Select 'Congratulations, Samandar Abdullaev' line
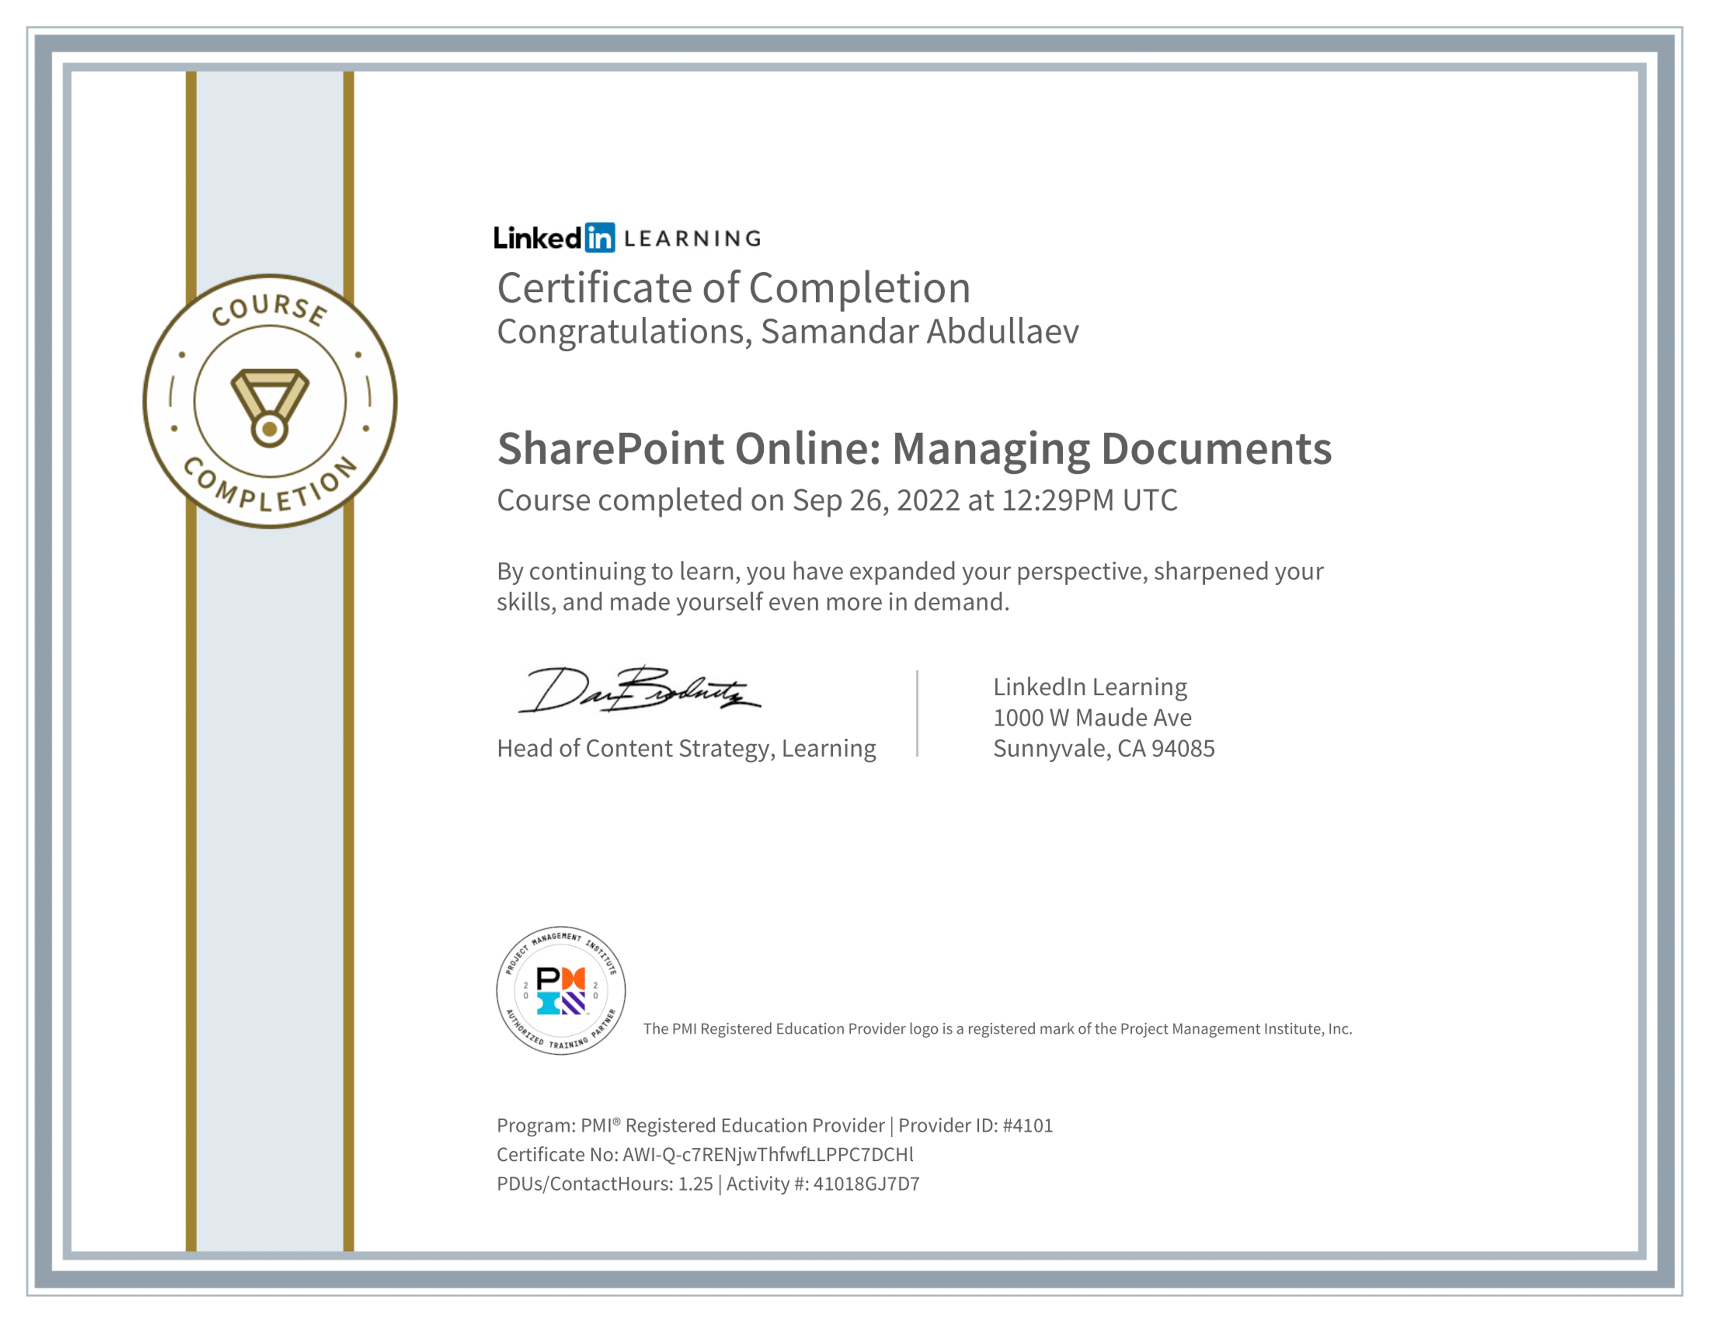This screenshot has height=1320, width=1709. pyautogui.click(x=788, y=332)
